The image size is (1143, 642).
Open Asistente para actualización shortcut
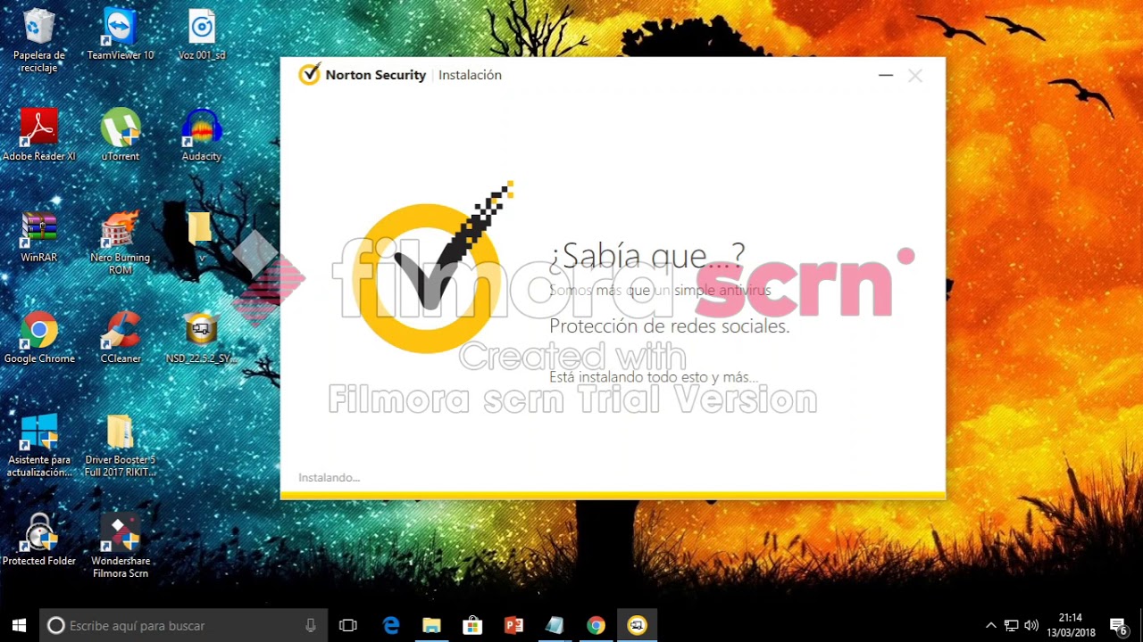[x=39, y=446]
